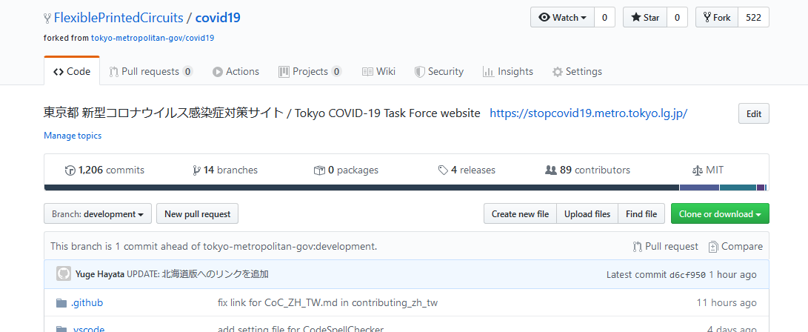This screenshot has height=332, width=808.
Task: Open the .github folder
Action: tap(87, 302)
